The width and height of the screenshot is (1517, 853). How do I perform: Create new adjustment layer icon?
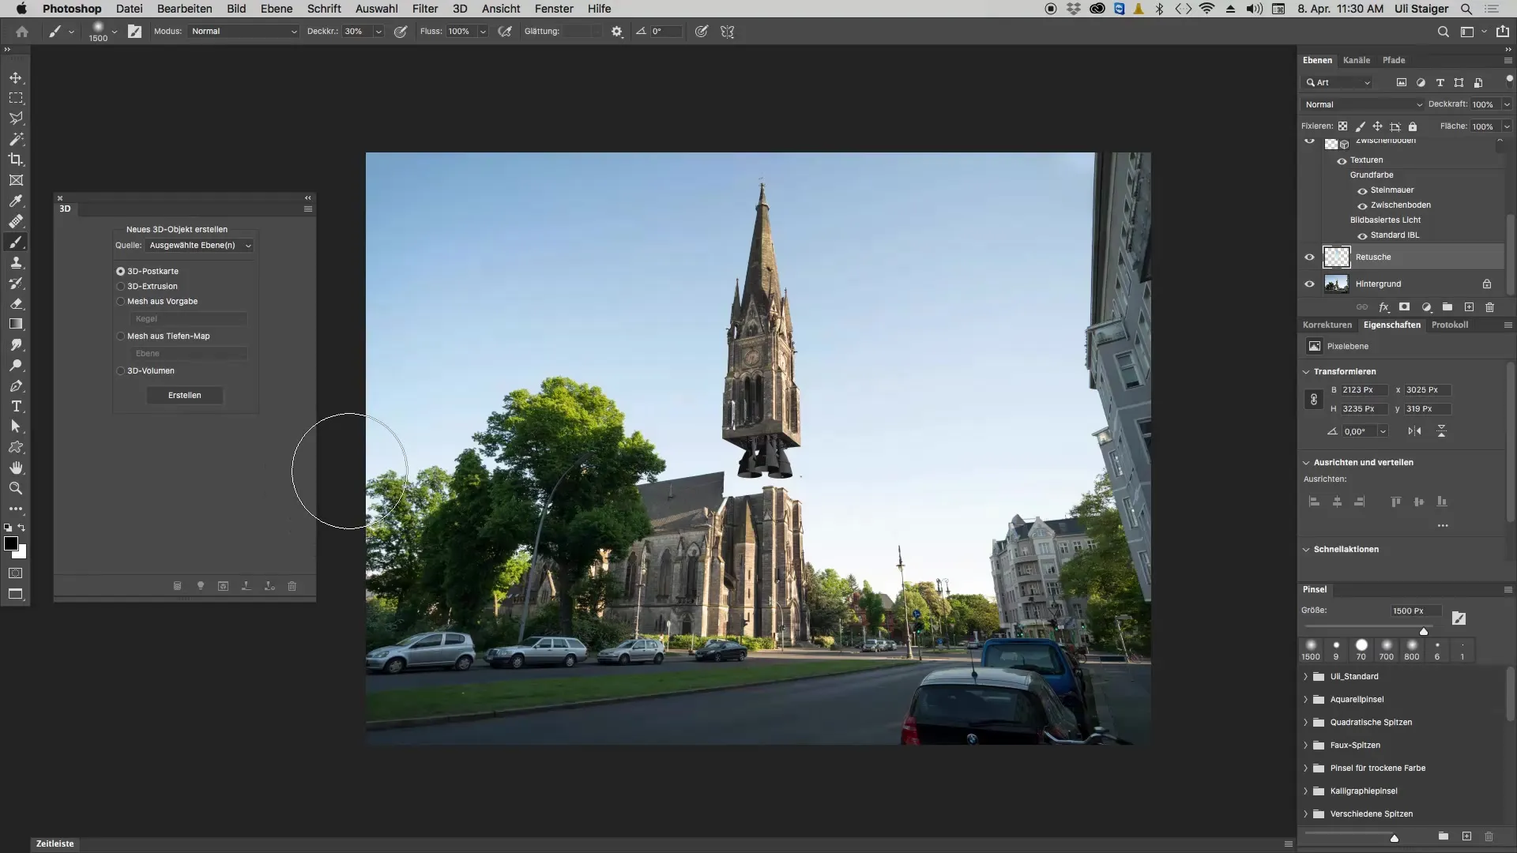click(1426, 307)
